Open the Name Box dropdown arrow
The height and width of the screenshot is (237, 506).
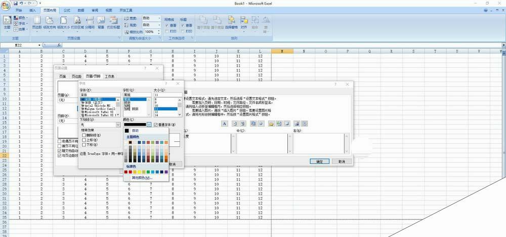[x=39, y=45]
